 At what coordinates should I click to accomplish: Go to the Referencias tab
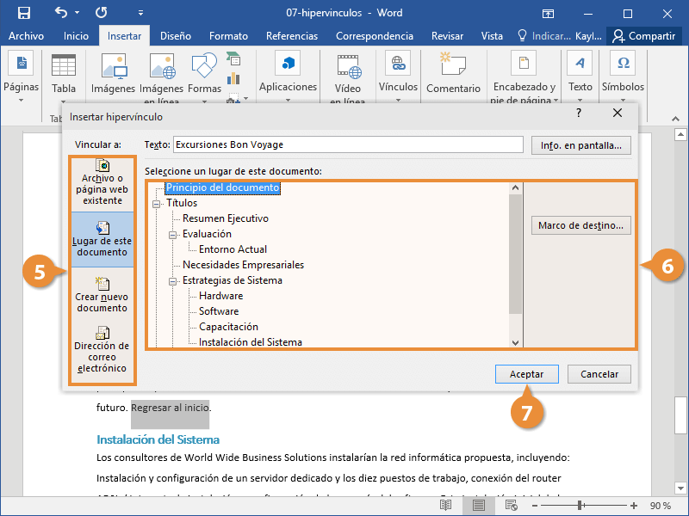(292, 36)
